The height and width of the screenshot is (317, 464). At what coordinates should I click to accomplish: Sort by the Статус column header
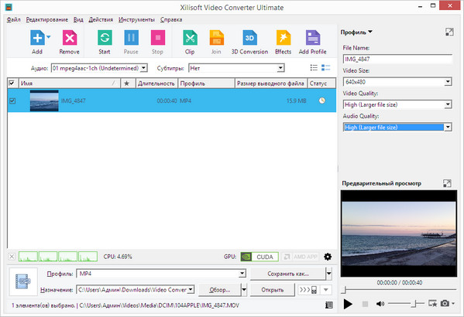tap(321, 84)
